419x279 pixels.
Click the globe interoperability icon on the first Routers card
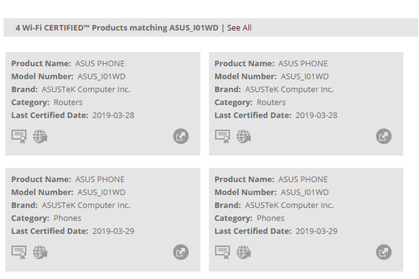pos(39,136)
